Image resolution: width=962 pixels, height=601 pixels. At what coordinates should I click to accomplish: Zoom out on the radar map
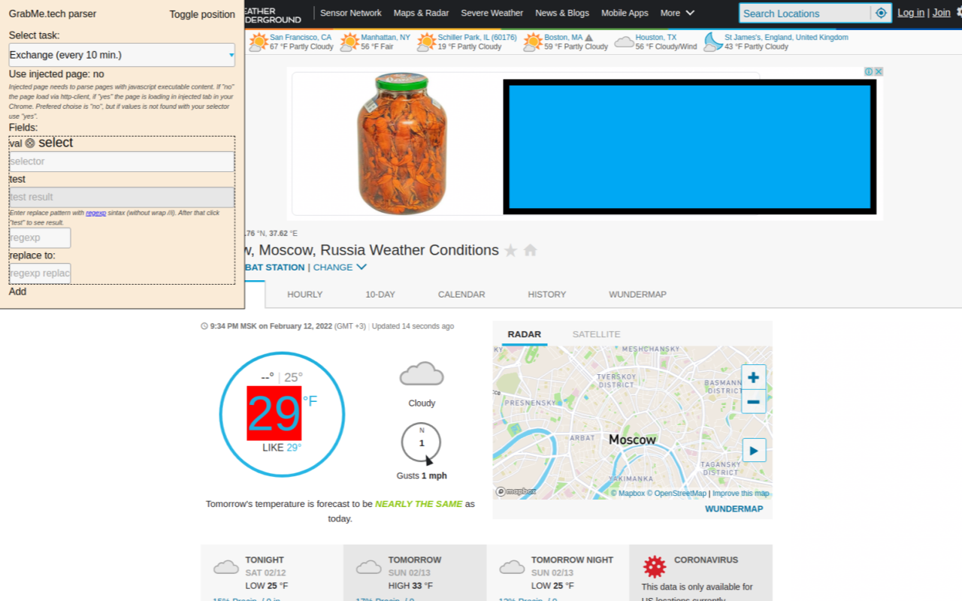click(753, 402)
